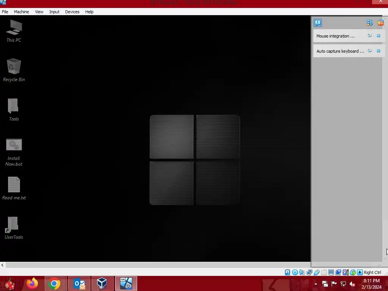This screenshot has width=388, height=291.
Task: Toggle the notification center speech-bubble icon
Action: click(318, 23)
